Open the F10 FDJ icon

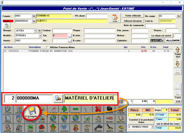tap(98, 119)
